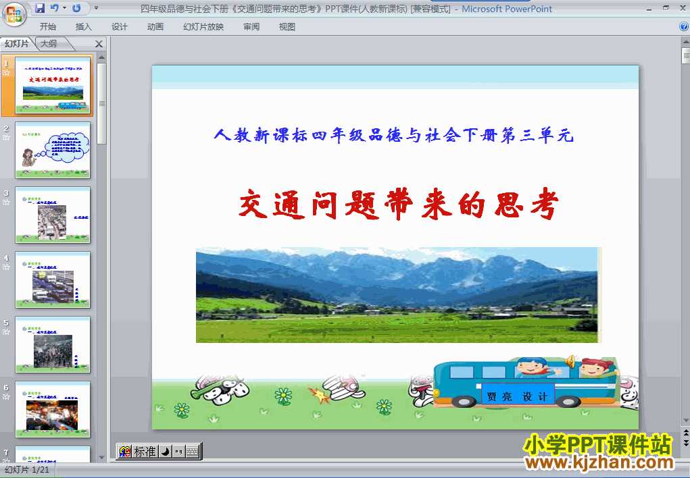Select slide 5 thumbnail
The width and height of the screenshot is (690, 478).
click(x=53, y=344)
